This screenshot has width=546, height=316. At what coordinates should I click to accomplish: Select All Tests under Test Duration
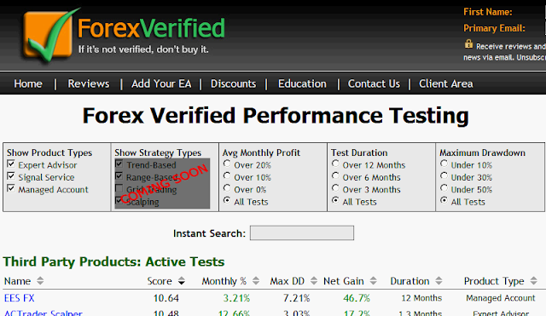click(x=335, y=200)
